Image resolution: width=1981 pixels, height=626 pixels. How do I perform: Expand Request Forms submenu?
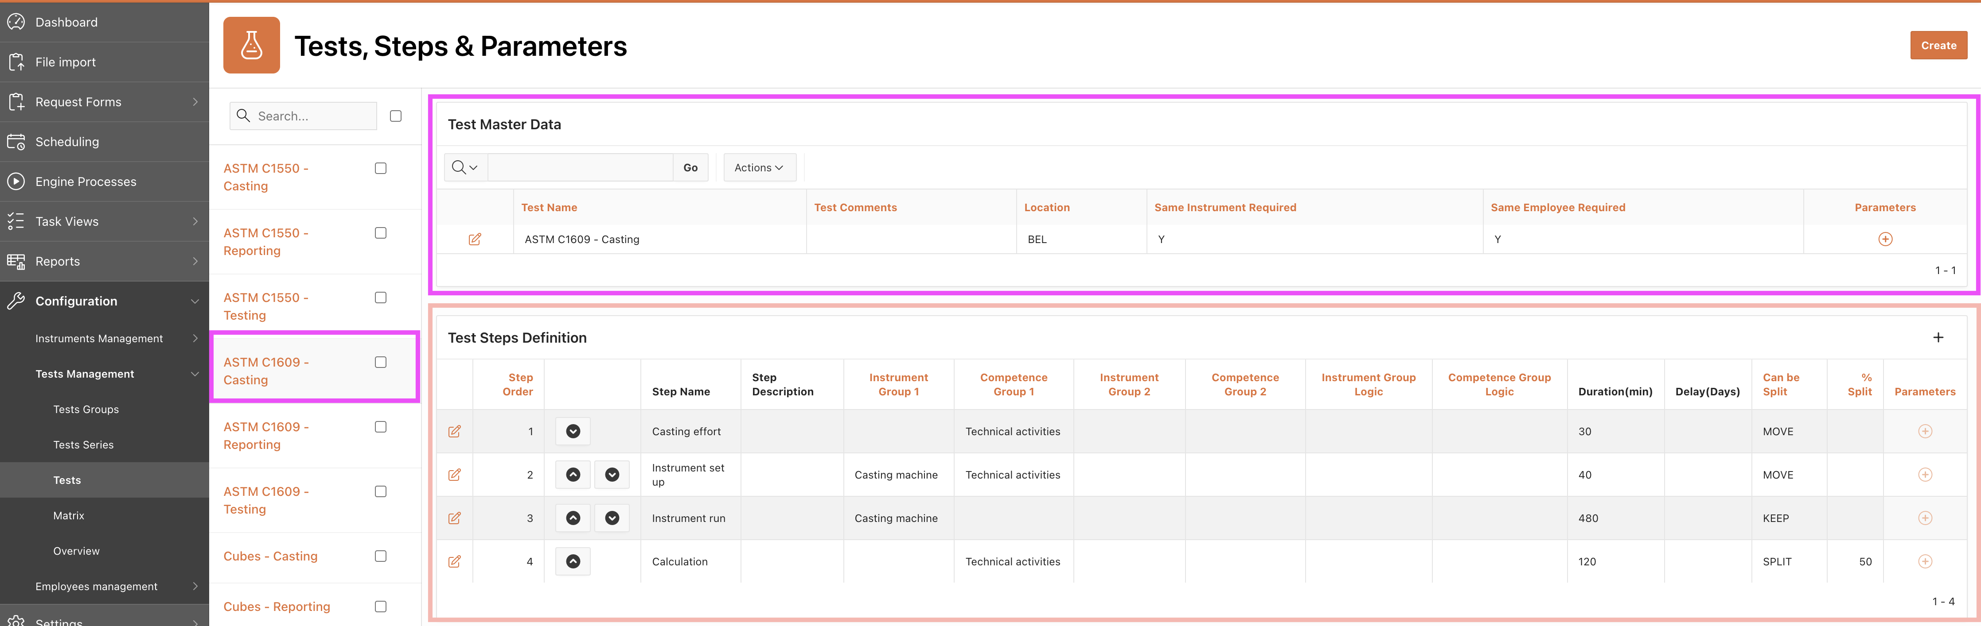point(195,102)
